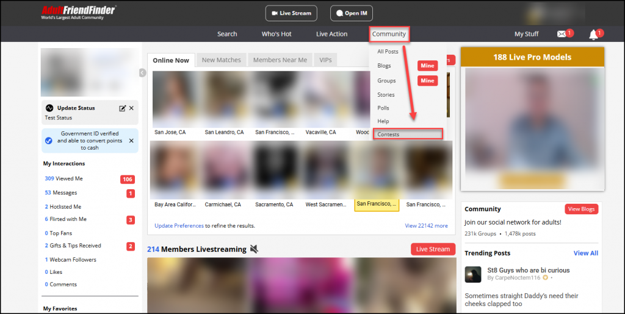Viewport: 625px width, 314px height.
Task: Open 2 Gifts & Tips Received link
Action: pyautogui.click(x=73, y=246)
